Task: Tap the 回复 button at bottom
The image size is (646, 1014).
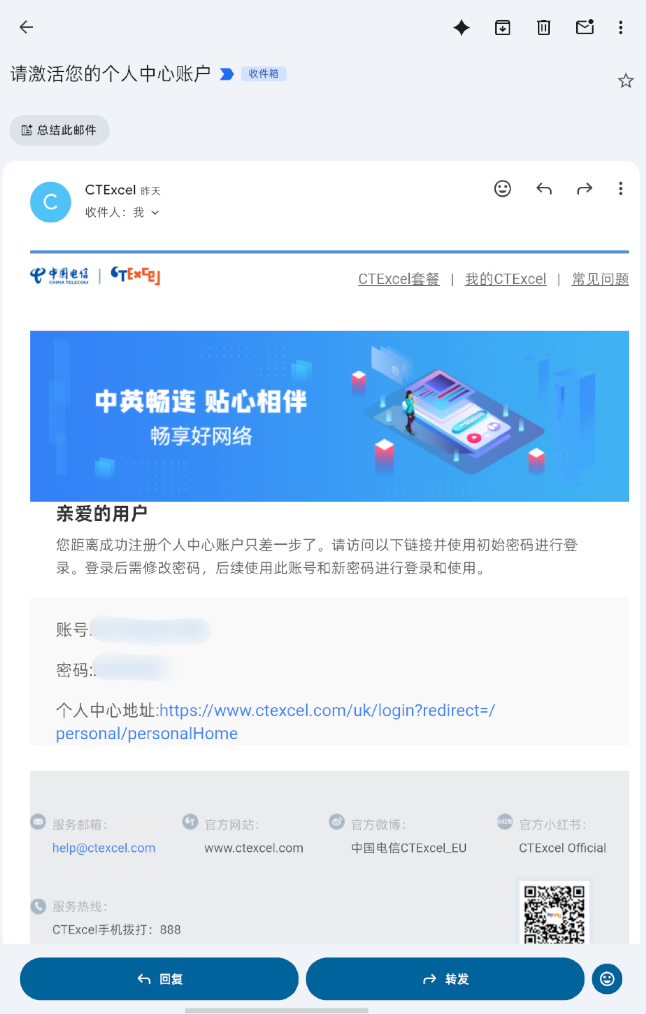Action: 159,979
